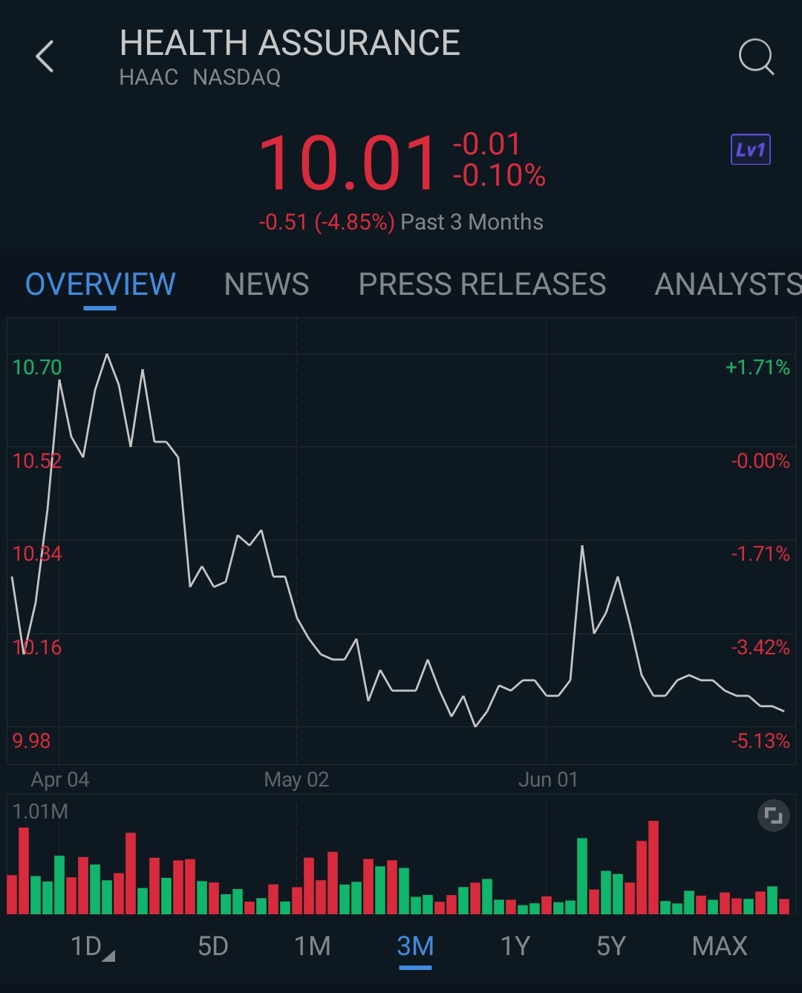Tap the 10.70 price axis label
Screen dimensions: 802x993
37,367
